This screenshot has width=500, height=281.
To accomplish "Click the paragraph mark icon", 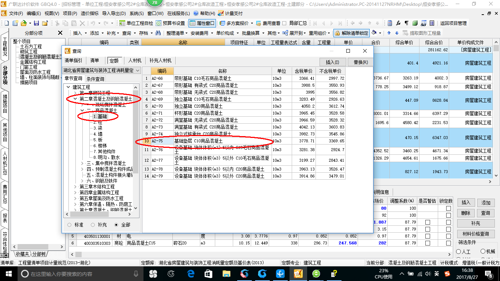I will point(407,23).
